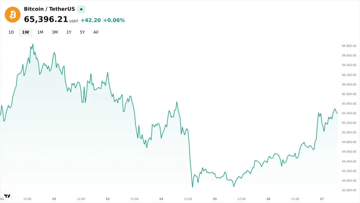This screenshot has width=360, height=203.
Task: Choose the 5Y time range
Action: (82, 32)
